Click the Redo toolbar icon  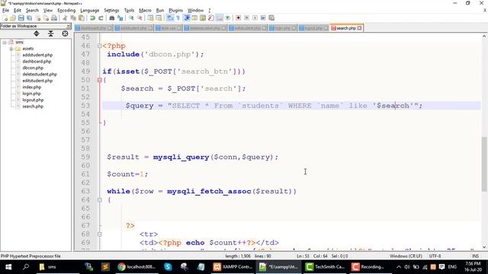tap(101, 18)
